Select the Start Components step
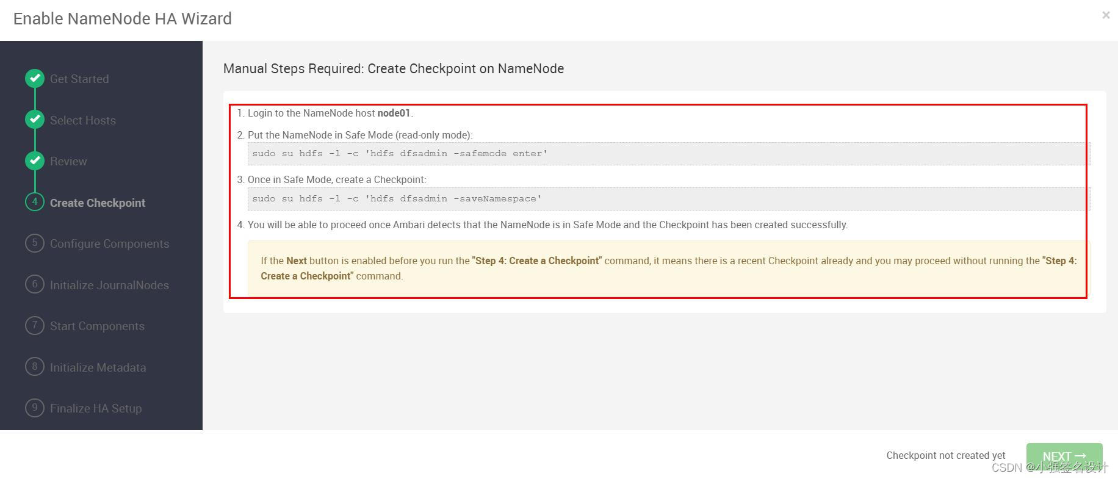 pos(98,326)
